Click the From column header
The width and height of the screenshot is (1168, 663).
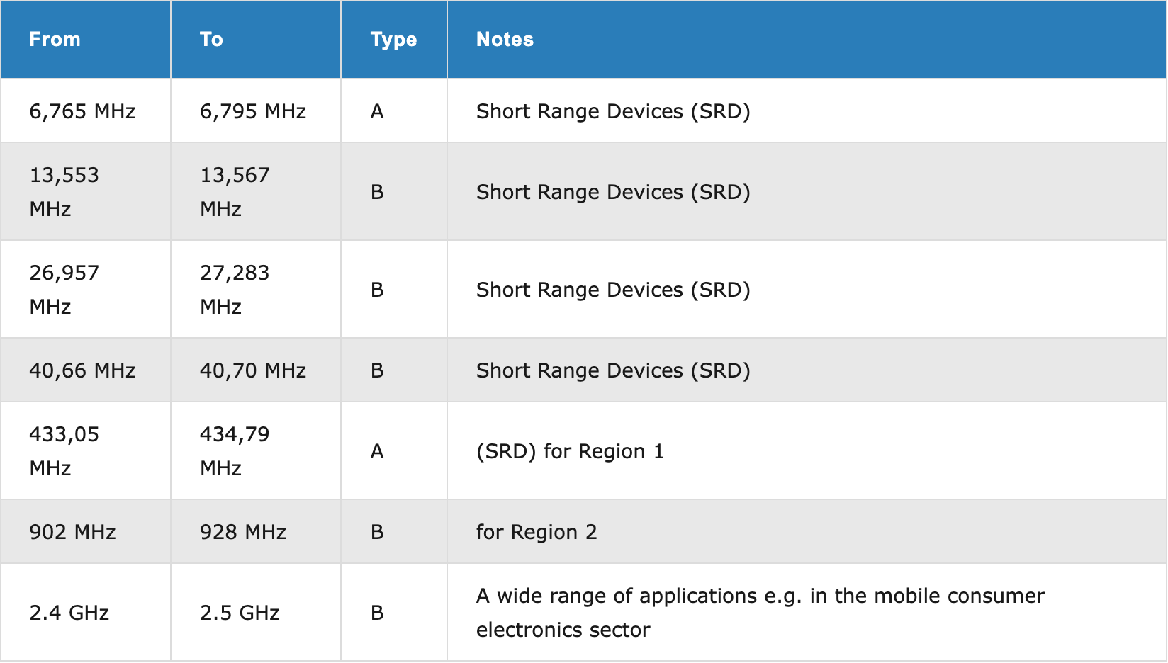tap(55, 40)
